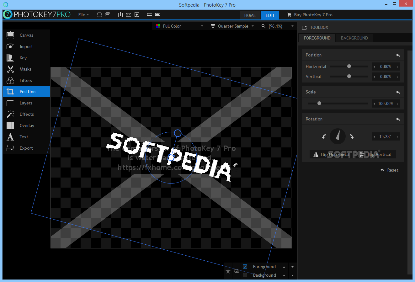The image size is (415, 282).
Task: Select the Text tool
Action: (x=26, y=137)
